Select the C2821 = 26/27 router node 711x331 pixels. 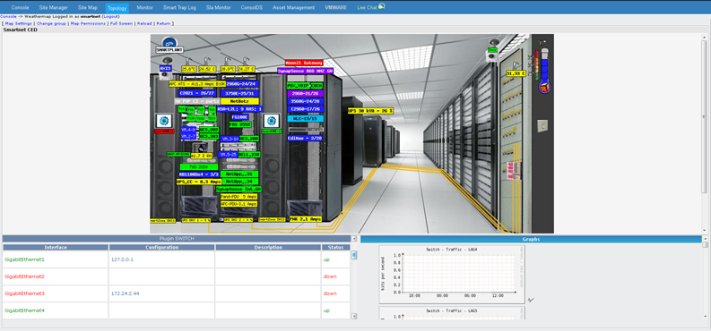coord(197,93)
